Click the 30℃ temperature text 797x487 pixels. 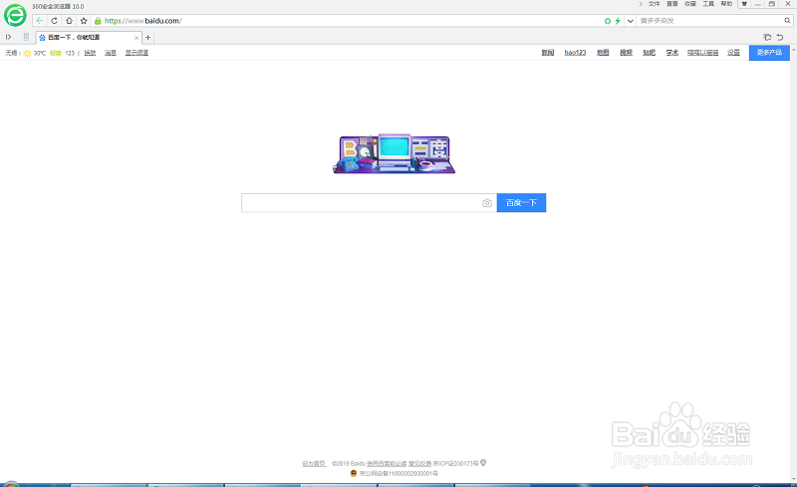[40, 53]
